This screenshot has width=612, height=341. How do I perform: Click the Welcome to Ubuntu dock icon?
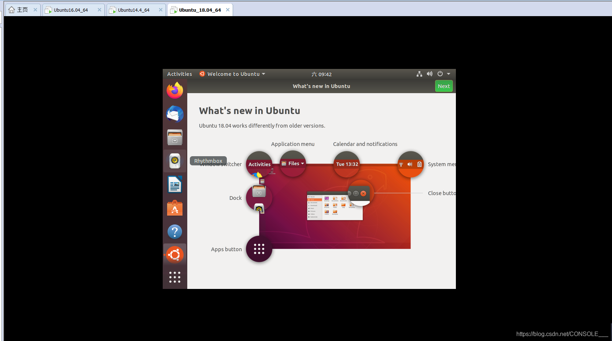tap(175, 255)
